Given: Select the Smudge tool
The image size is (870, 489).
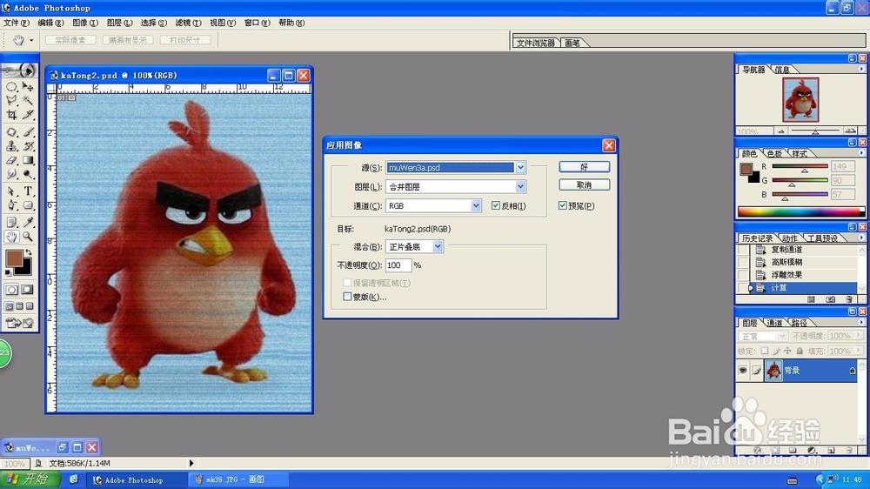Looking at the screenshot, I should 11,174.
